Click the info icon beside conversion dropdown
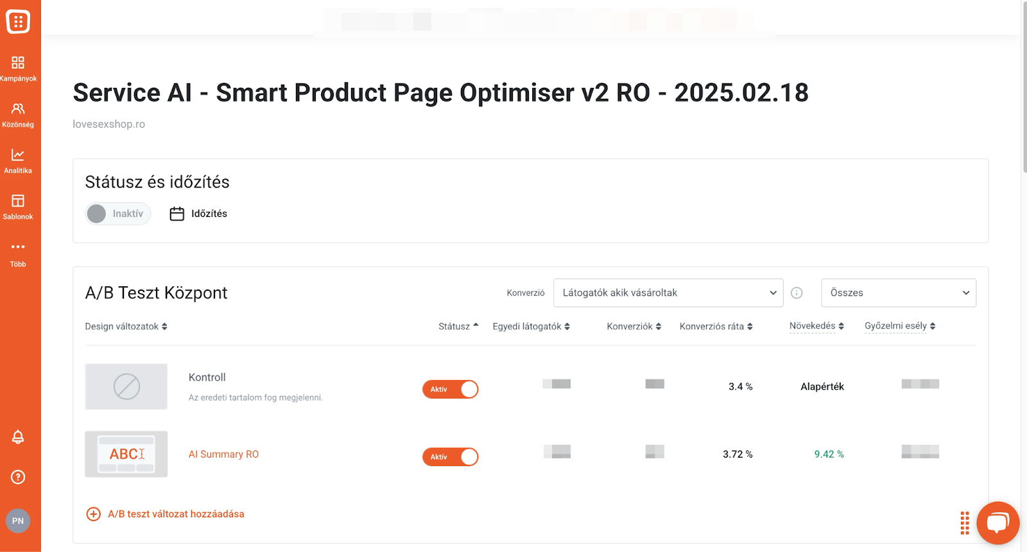The width and height of the screenshot is (1027, 552). coord(797,293)
